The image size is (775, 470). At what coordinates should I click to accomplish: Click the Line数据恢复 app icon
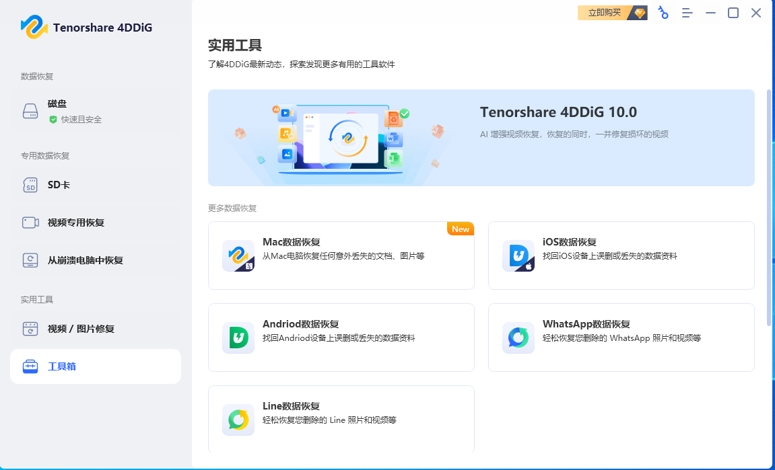point(238,420)
